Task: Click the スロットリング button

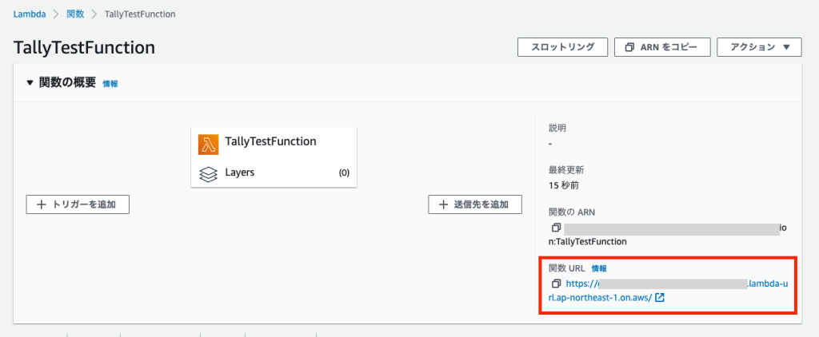Action: 562,47
